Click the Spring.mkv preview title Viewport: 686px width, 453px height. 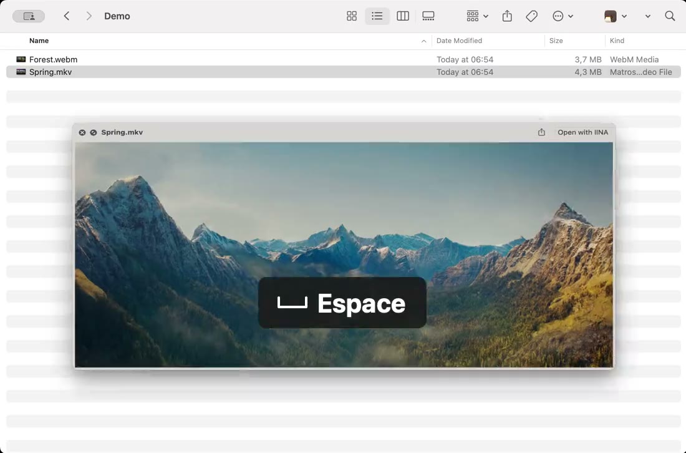pyautogui.click(x=122, y=132)
